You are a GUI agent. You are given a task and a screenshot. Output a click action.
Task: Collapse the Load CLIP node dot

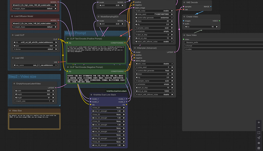(x=12, y=35)
